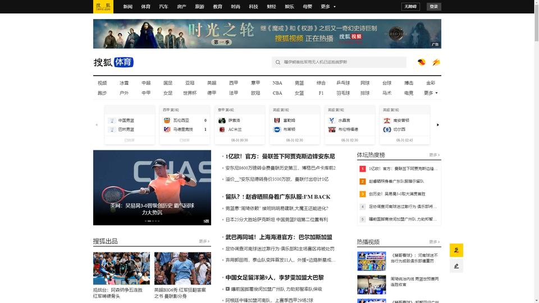Viewport: 539px width, 303px height.
Task: Open the 吴易昺 US Open tennis carousel image
Action: [152, 187]
